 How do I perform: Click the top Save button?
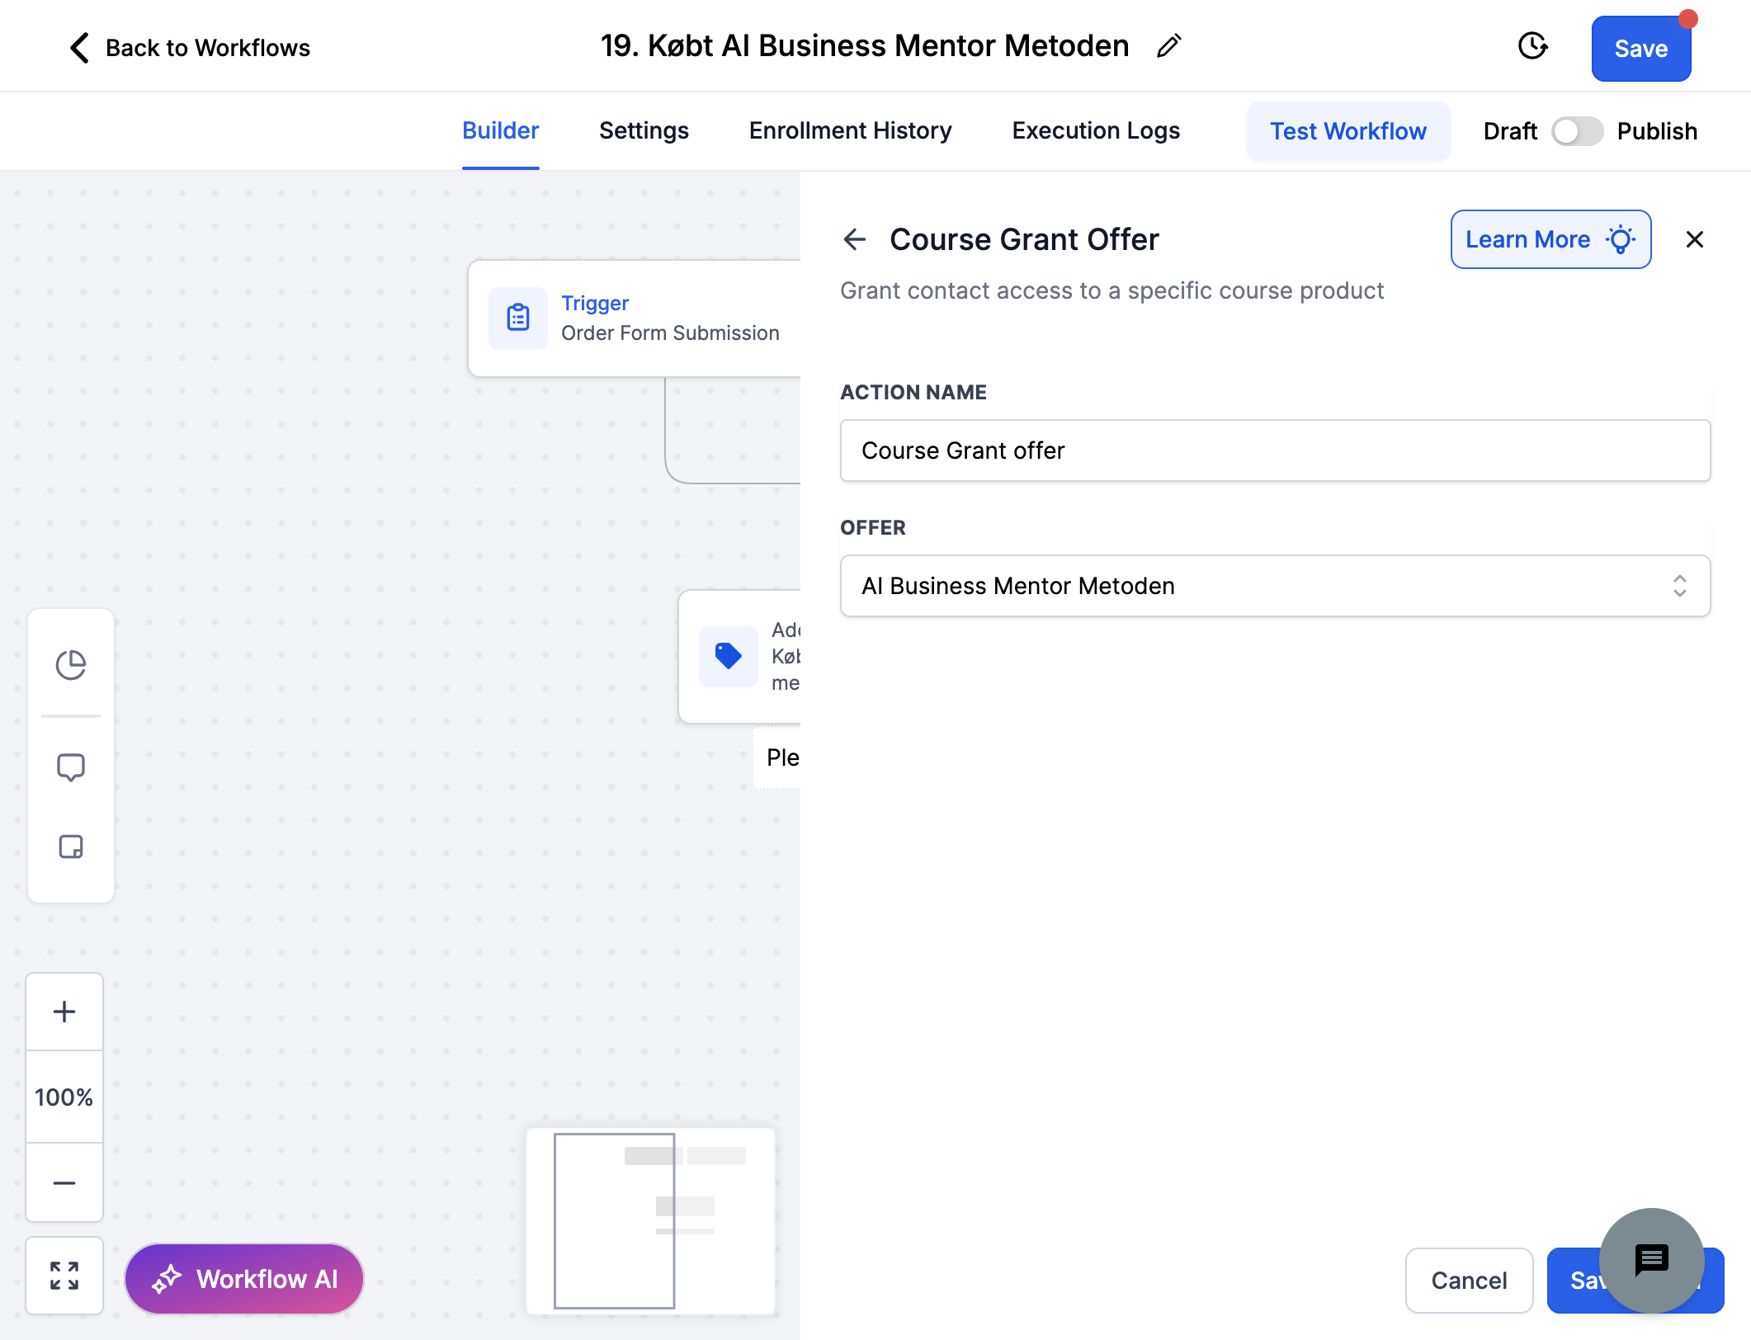coord(1641,49)
